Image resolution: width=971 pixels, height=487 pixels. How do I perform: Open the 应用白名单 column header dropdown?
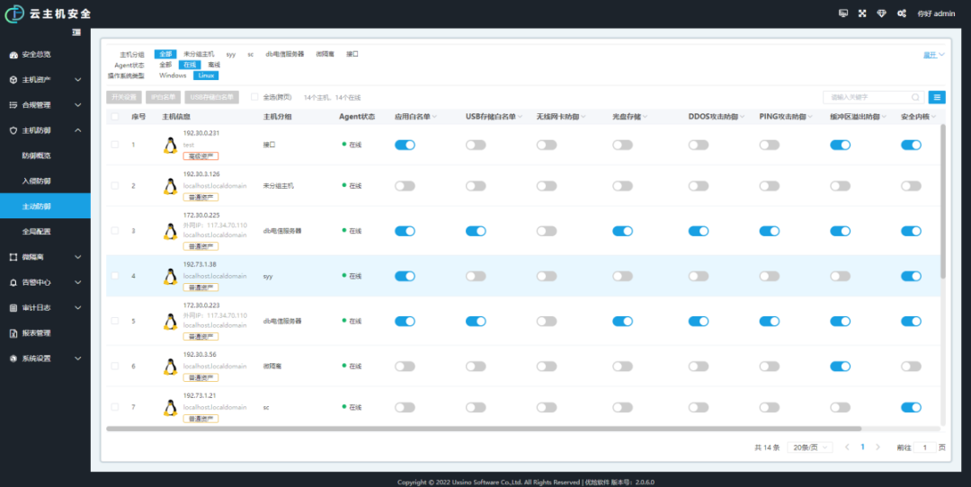435,116
